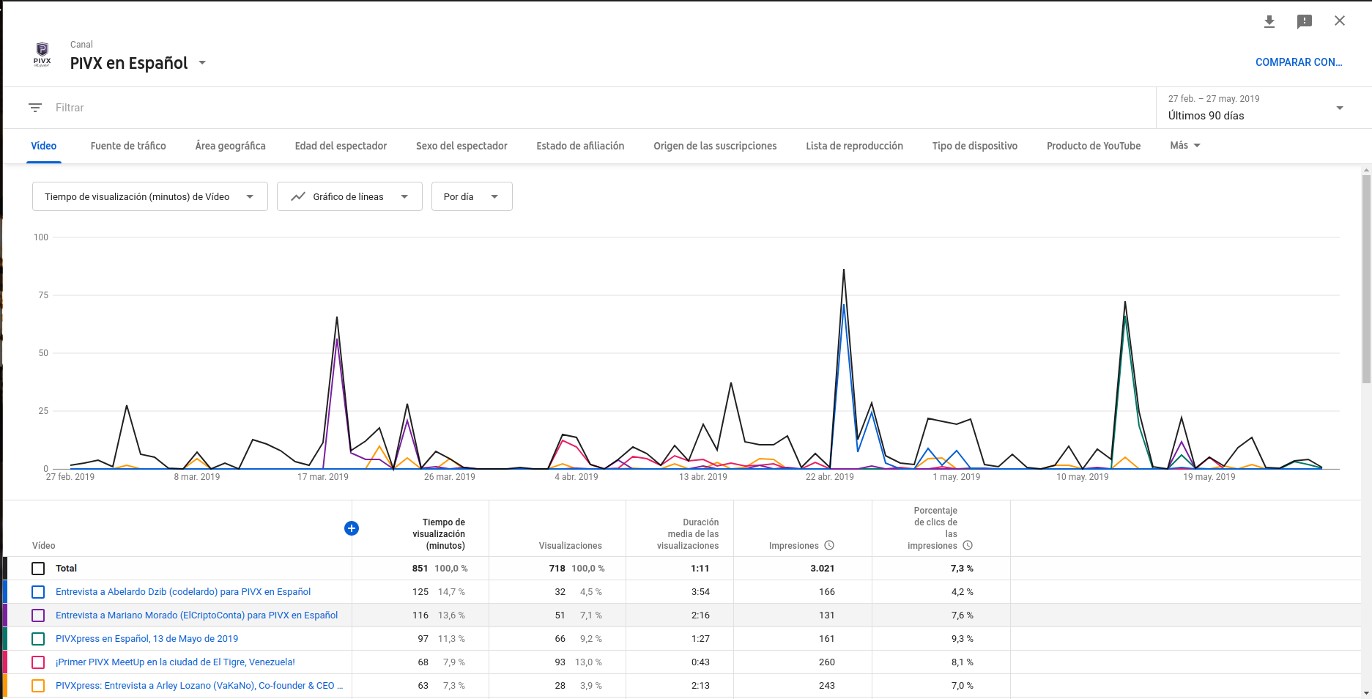Screen dimensions: 1372x699
Task: Open the Tipo de dispositivo tab
Action: pyautogui.click(x=975, y=146)
